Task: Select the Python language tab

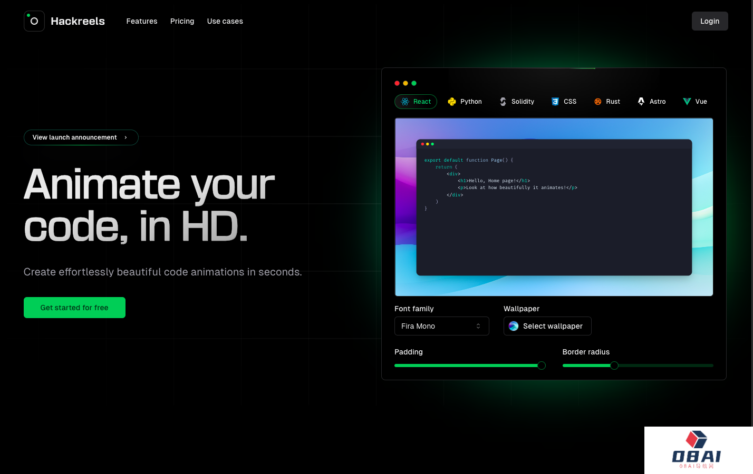Action: point(465,102)
